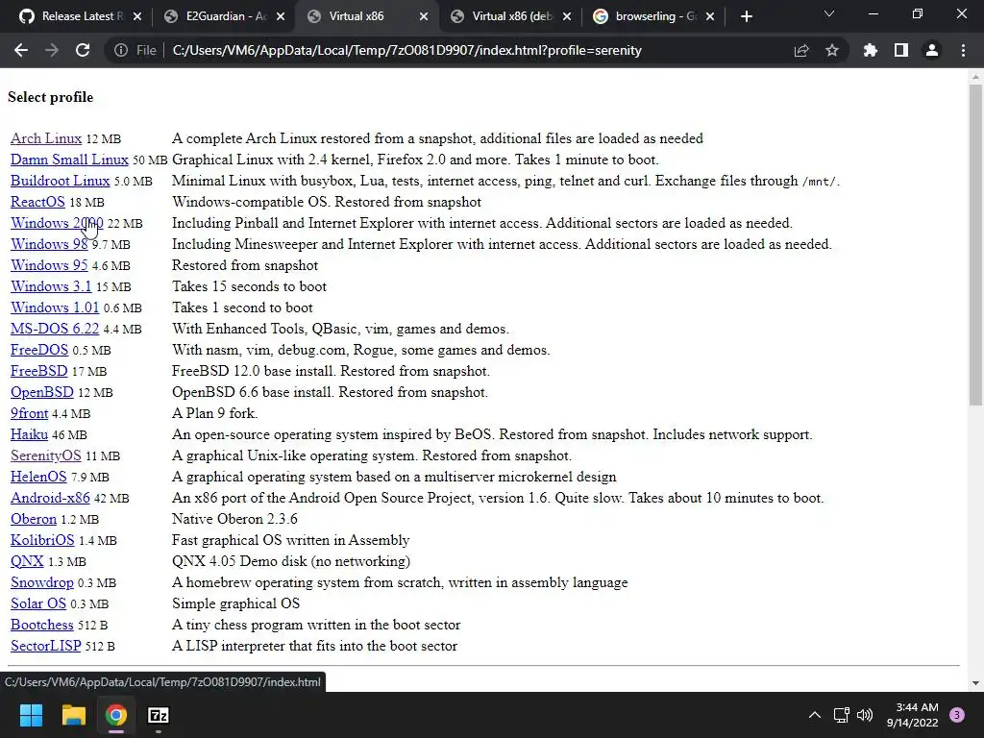Close the browserling Google tab
The height and width of the screenshot is (738, 984).
(x=710, y=17)
